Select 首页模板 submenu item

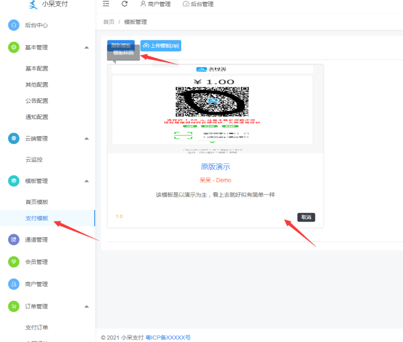point(37,202)
